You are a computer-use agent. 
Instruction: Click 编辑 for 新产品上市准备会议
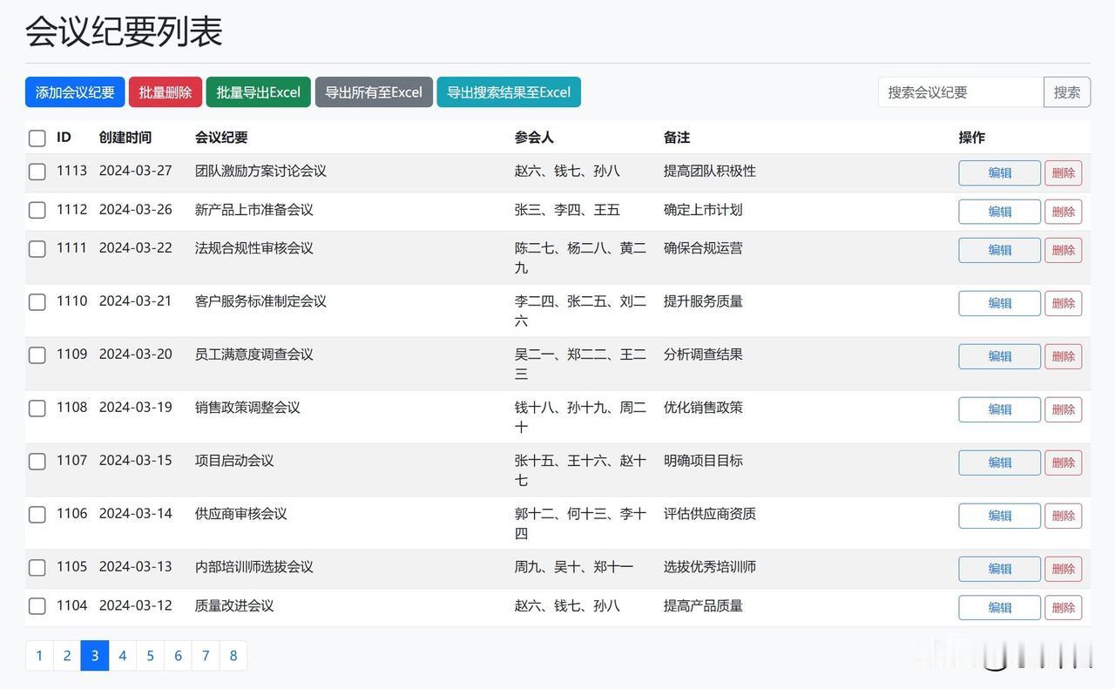pos(999,212)
